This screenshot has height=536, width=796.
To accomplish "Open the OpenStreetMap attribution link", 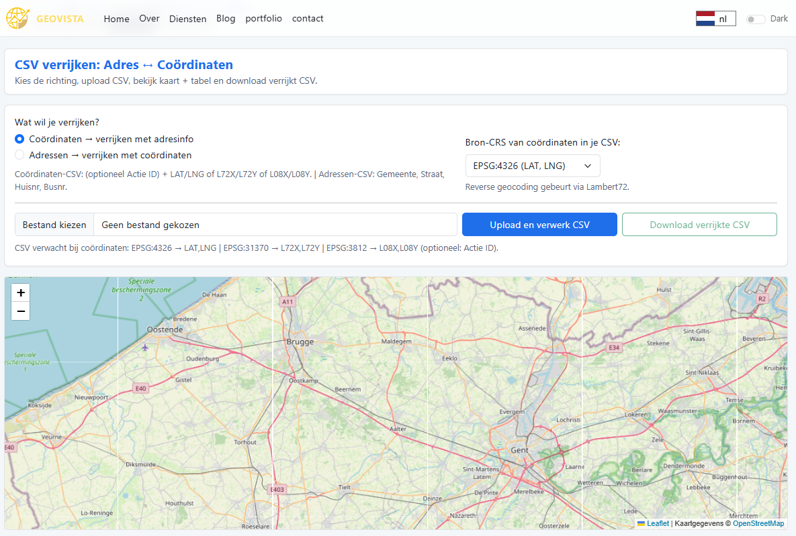I will (x=758, y=523).
